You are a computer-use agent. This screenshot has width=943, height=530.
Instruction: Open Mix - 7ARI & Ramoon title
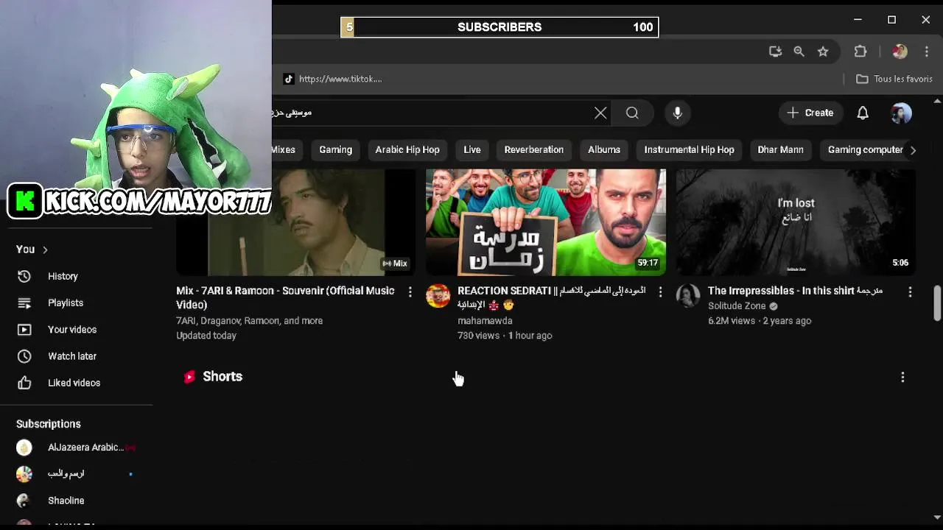tap(285, 297)
